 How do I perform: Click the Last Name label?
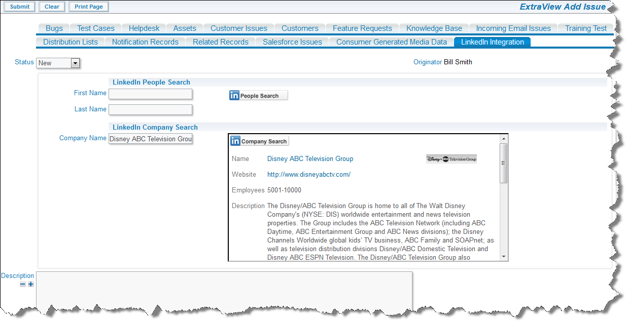(90, 109)
